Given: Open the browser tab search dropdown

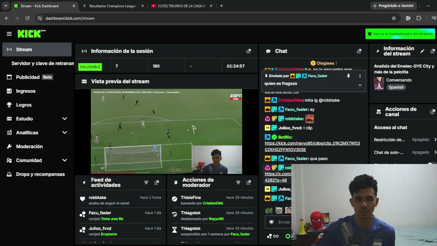Looking at the screenshot, I should [x=5, y=6].
